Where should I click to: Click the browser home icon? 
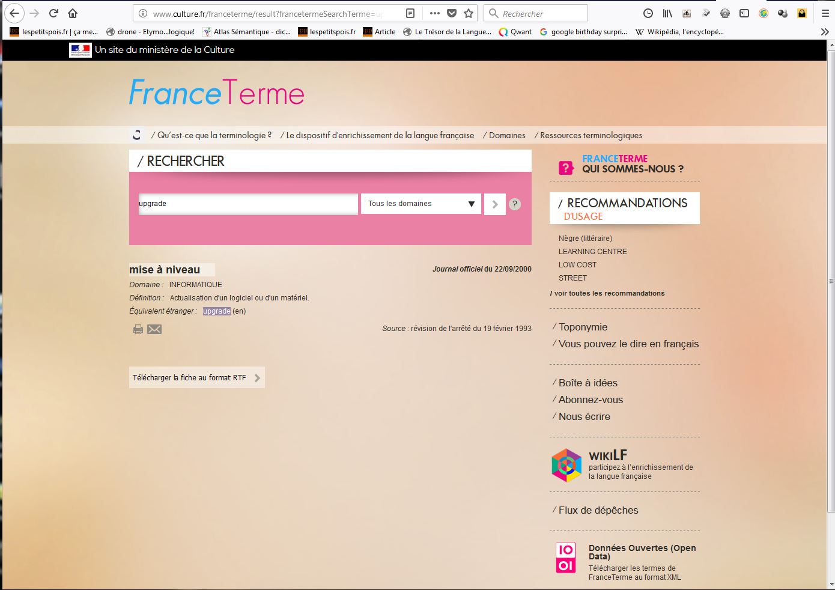[73, 13]
